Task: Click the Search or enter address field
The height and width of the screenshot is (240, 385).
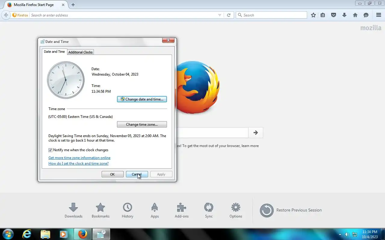Action: (123, 15)
